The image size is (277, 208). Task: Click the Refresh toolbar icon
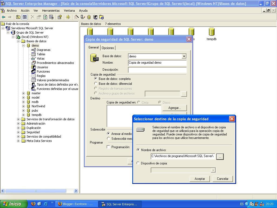45,17
